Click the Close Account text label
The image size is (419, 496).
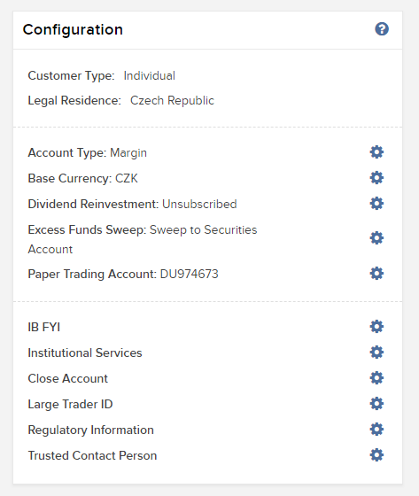click(67, 378)
